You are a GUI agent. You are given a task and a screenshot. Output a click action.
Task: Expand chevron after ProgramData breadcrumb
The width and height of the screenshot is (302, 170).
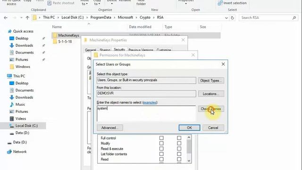(115, 17)
